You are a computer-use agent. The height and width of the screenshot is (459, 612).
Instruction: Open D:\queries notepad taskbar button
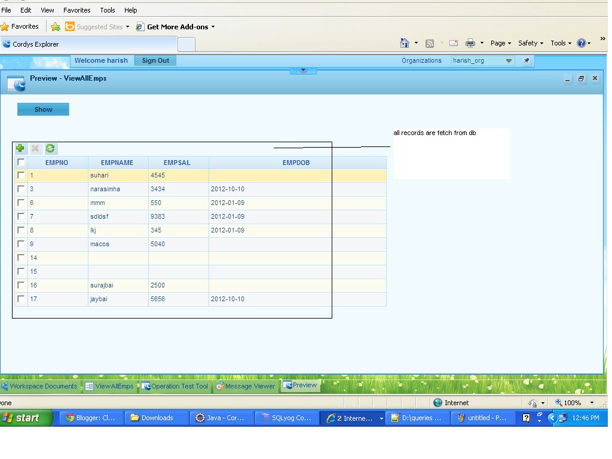[x=417, y=418]
